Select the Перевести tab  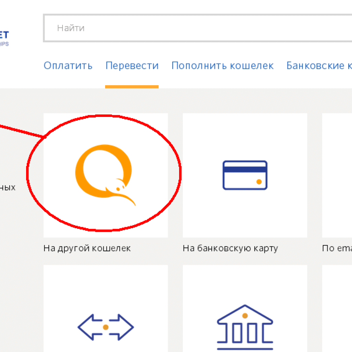tap(132, 66)
